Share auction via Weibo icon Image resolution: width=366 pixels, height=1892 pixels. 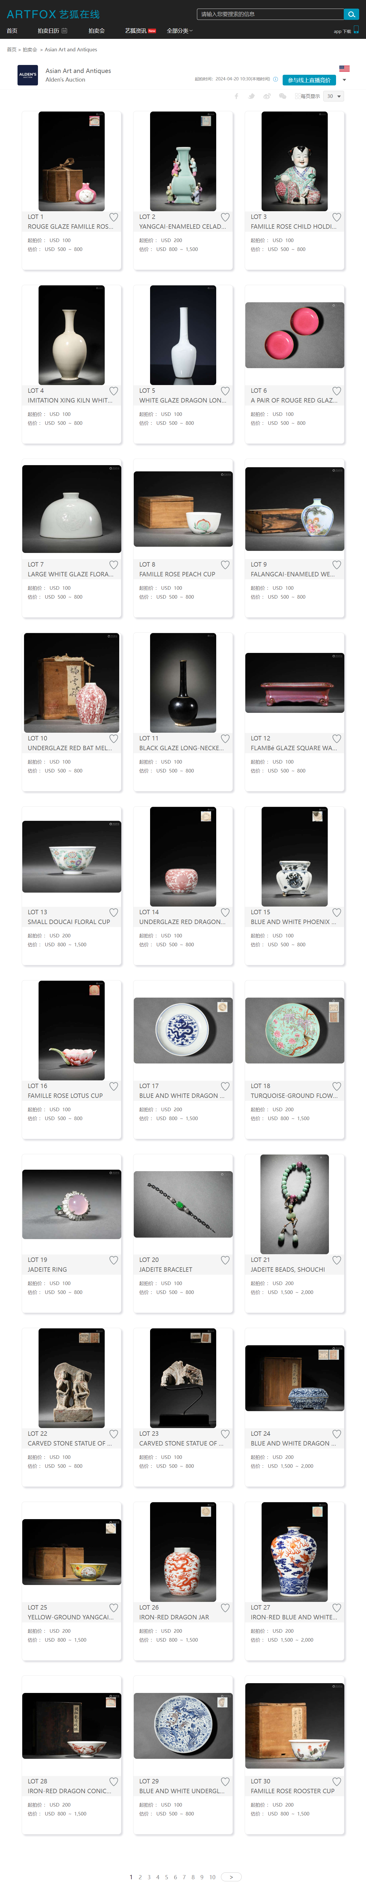(267, 96)
